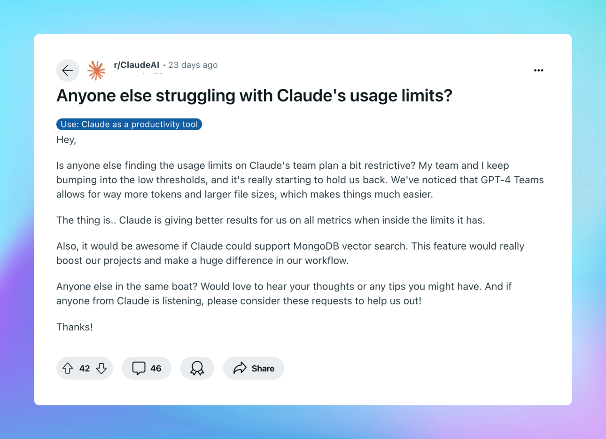606x439 pixels.
Task: Click the MongoDB vector search paragraph
Action: pos(290,253)
